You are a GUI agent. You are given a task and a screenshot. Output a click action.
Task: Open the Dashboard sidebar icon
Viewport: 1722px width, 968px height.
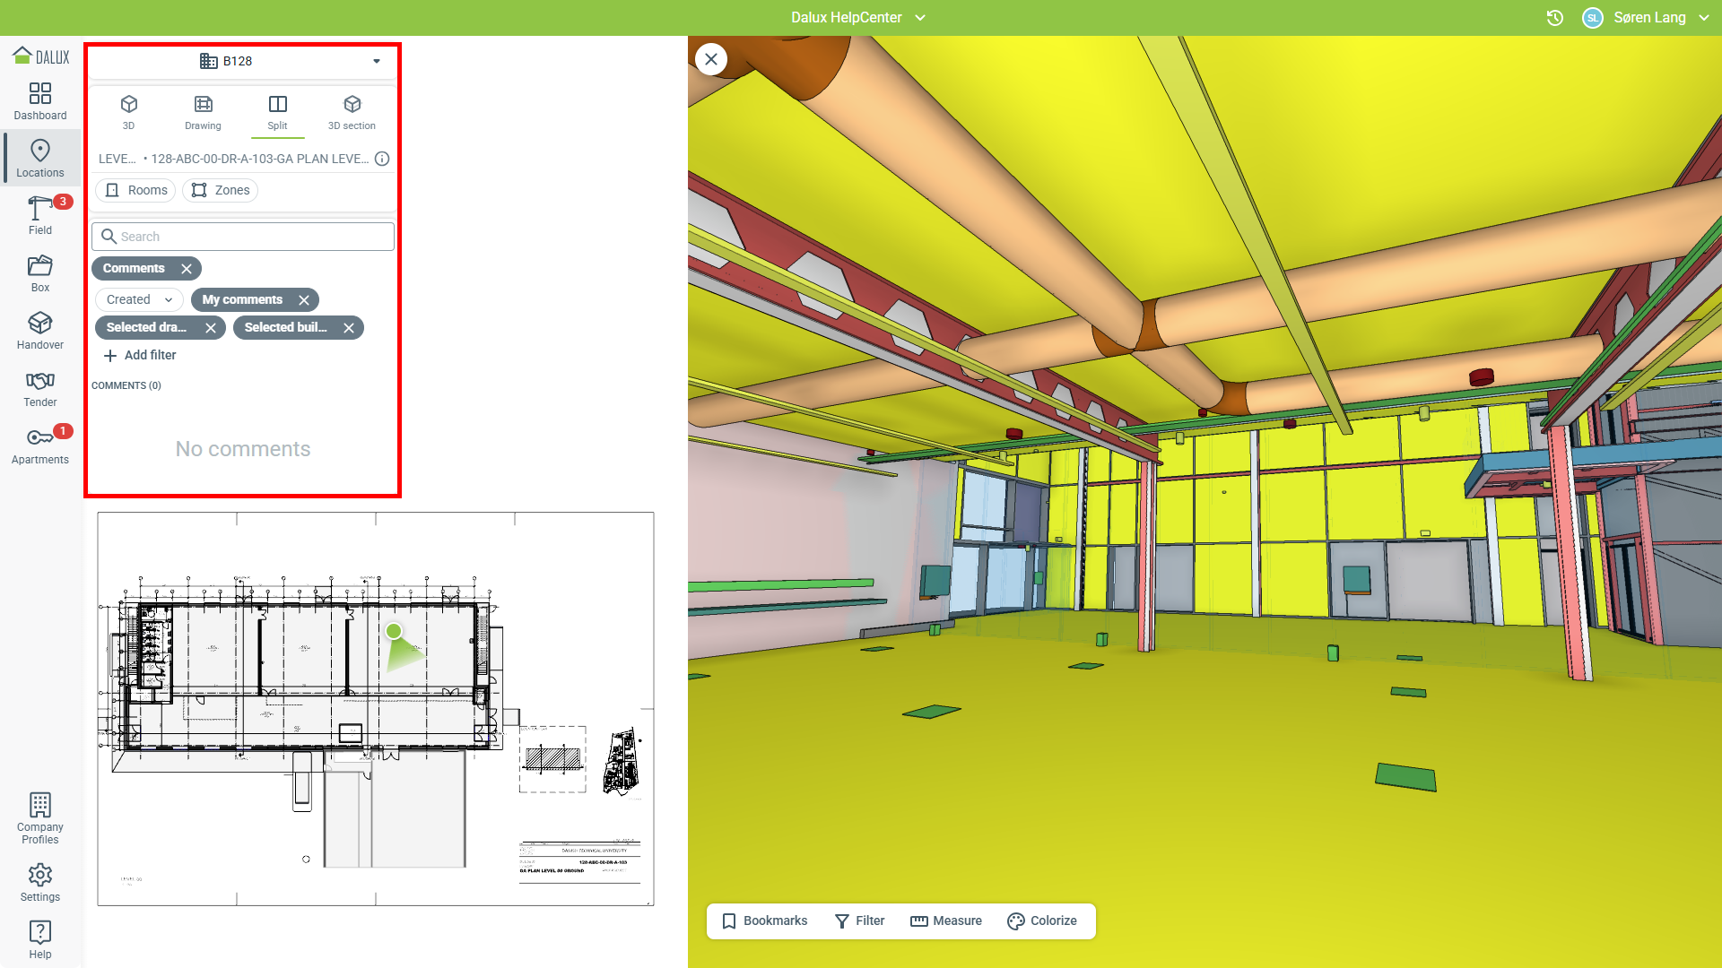pos(39,101)
